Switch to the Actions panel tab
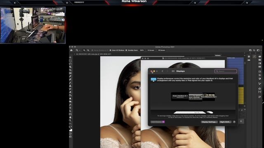This screenshot has width=264, height=148. pyautogui.click(x=218, y=55)
